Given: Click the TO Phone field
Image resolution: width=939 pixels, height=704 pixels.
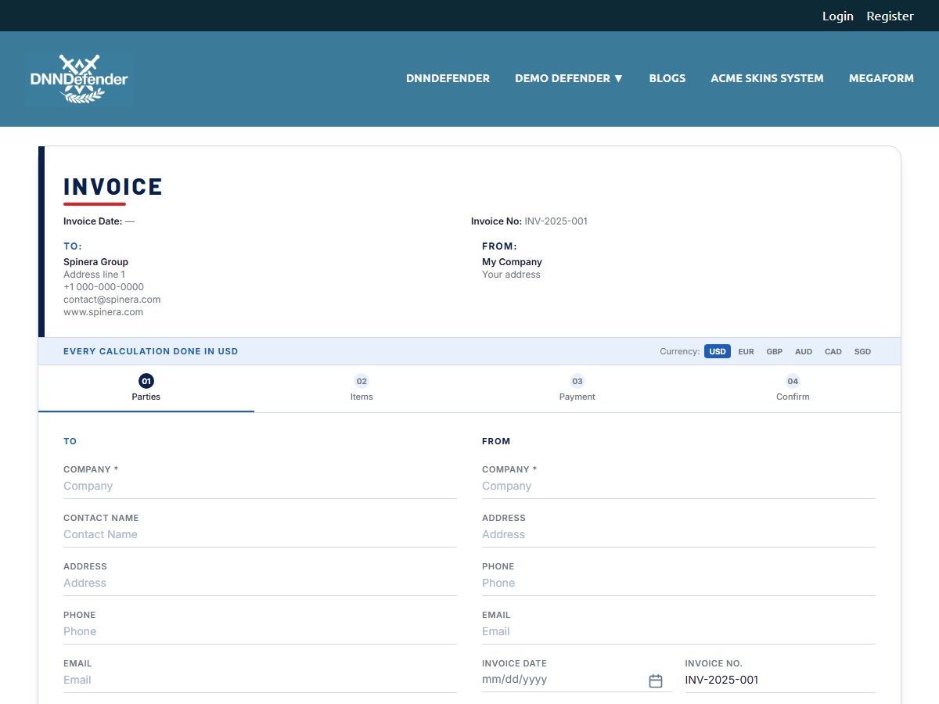Looking at the screenshot, I should 260,632.
